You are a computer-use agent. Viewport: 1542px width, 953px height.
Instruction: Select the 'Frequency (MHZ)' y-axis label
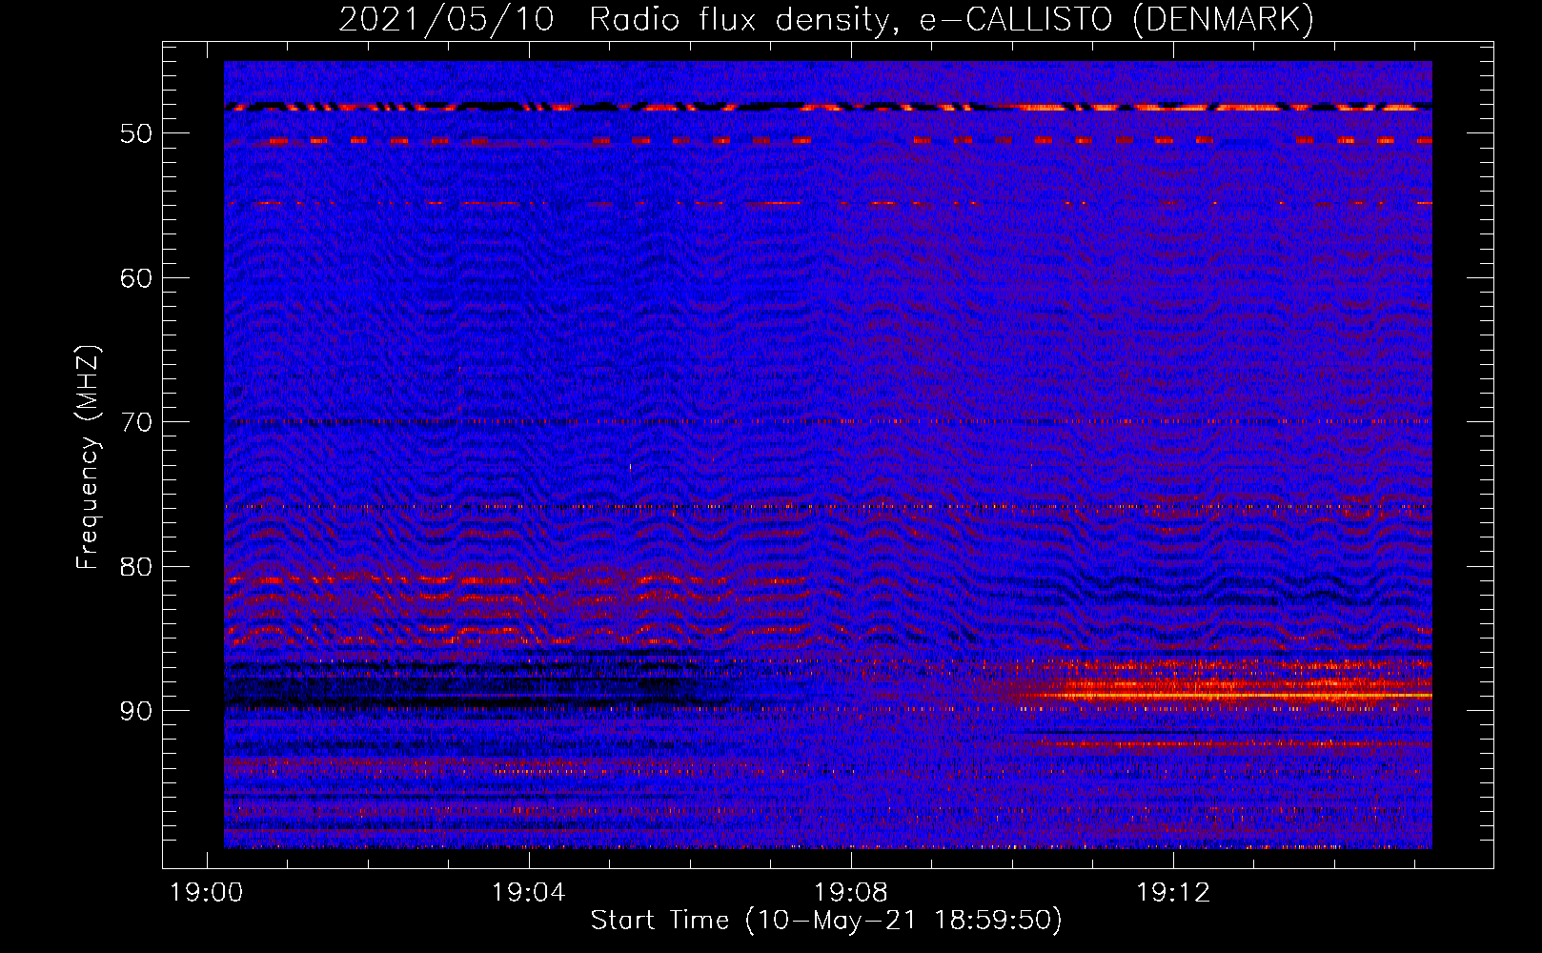point(88,457)
